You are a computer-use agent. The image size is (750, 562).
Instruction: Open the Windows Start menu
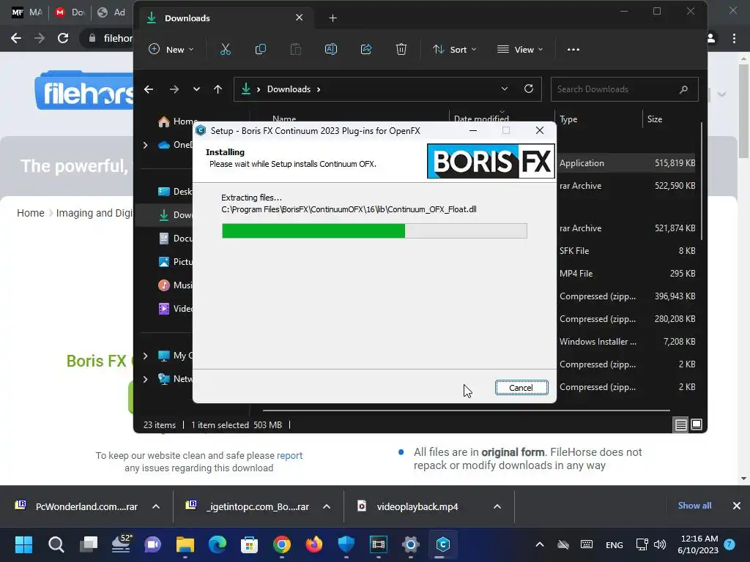pos(23,544)
